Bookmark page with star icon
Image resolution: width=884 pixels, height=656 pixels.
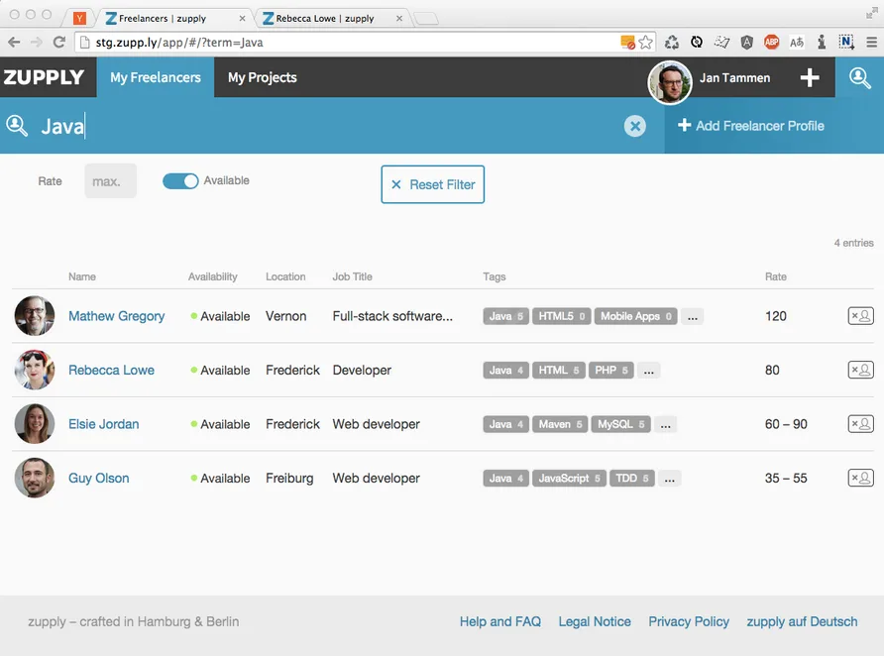[646, 43]
